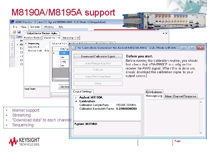Open the View menu

tap(24, 27)
